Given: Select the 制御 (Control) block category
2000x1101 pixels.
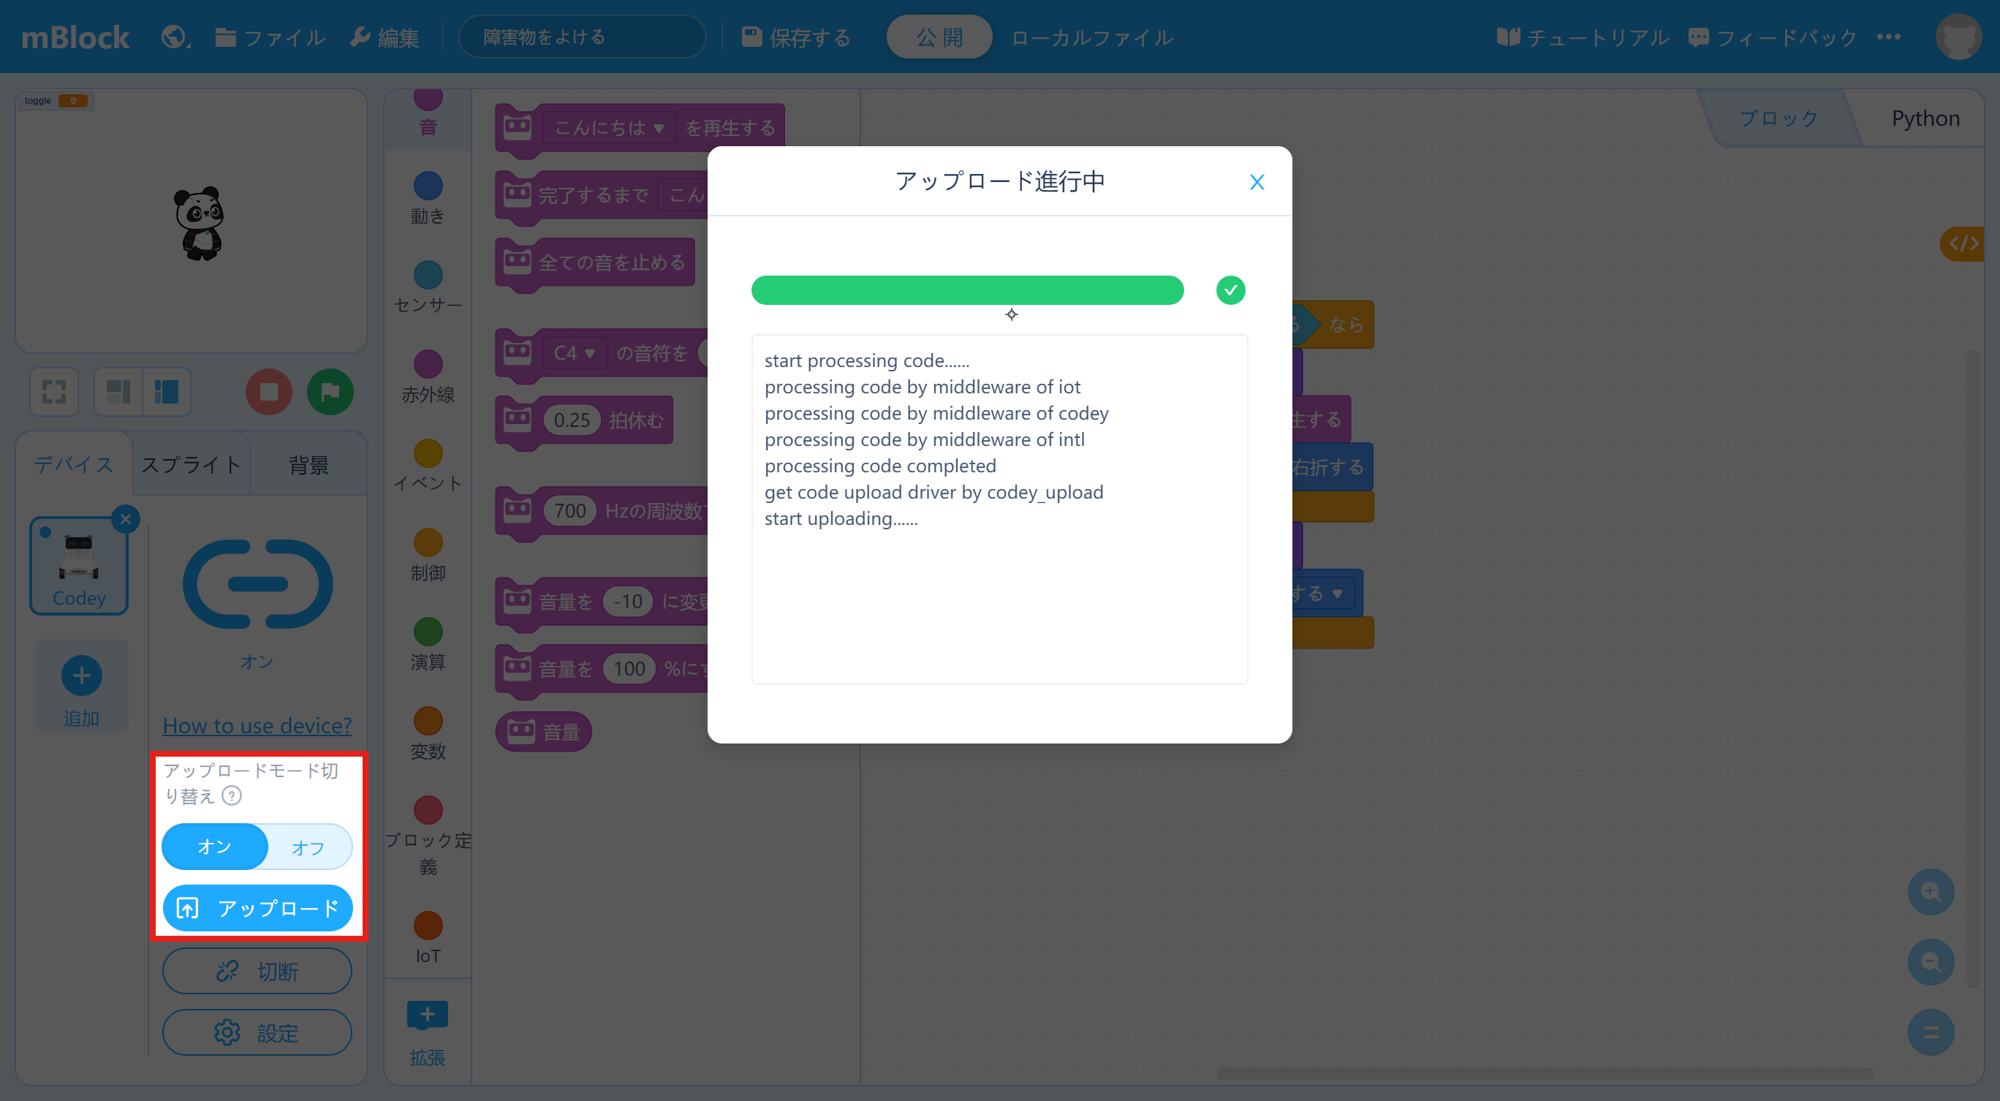Looking at the screenshot, I should pyautogui.click(x=427, y=553).
